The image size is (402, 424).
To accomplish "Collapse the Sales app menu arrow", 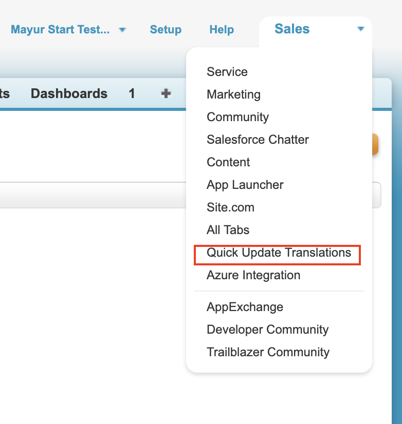I will coord(360,29).
